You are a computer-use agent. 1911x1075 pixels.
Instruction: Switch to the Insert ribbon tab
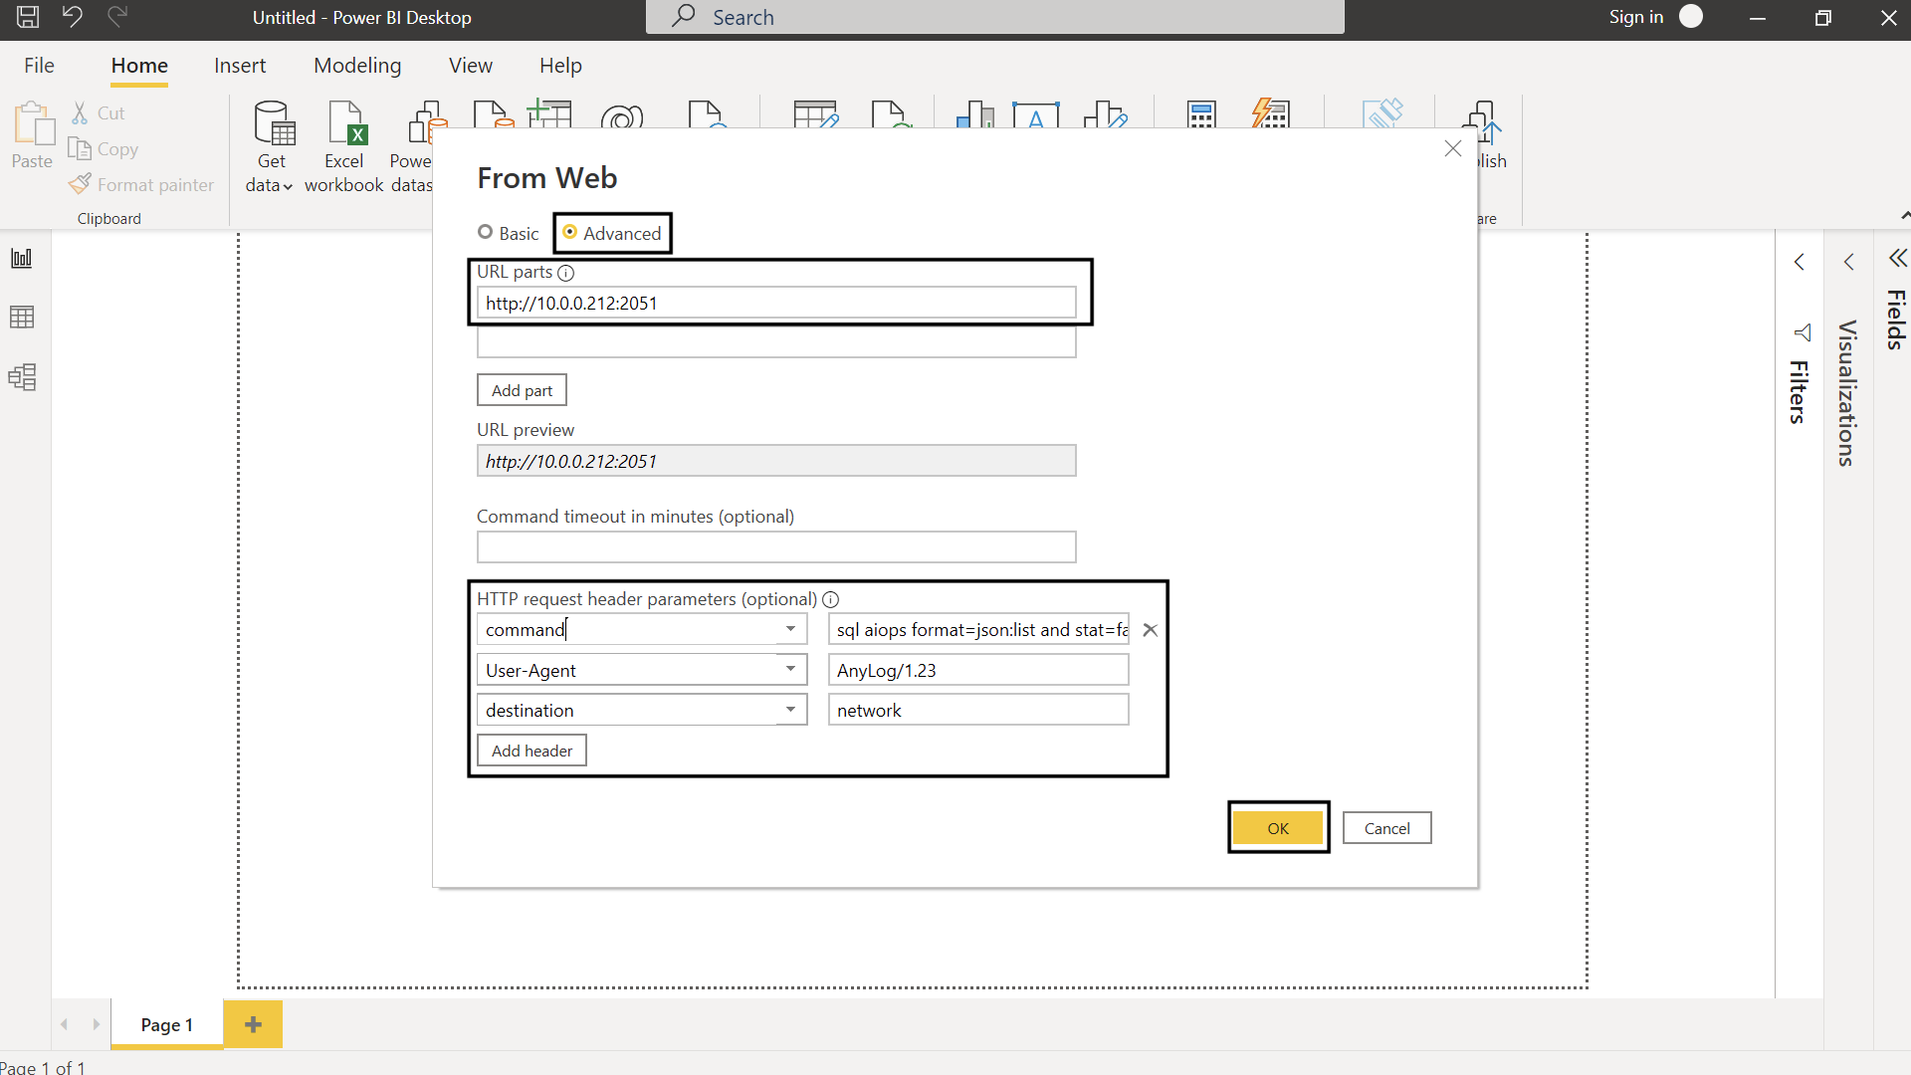pos(240,66)
